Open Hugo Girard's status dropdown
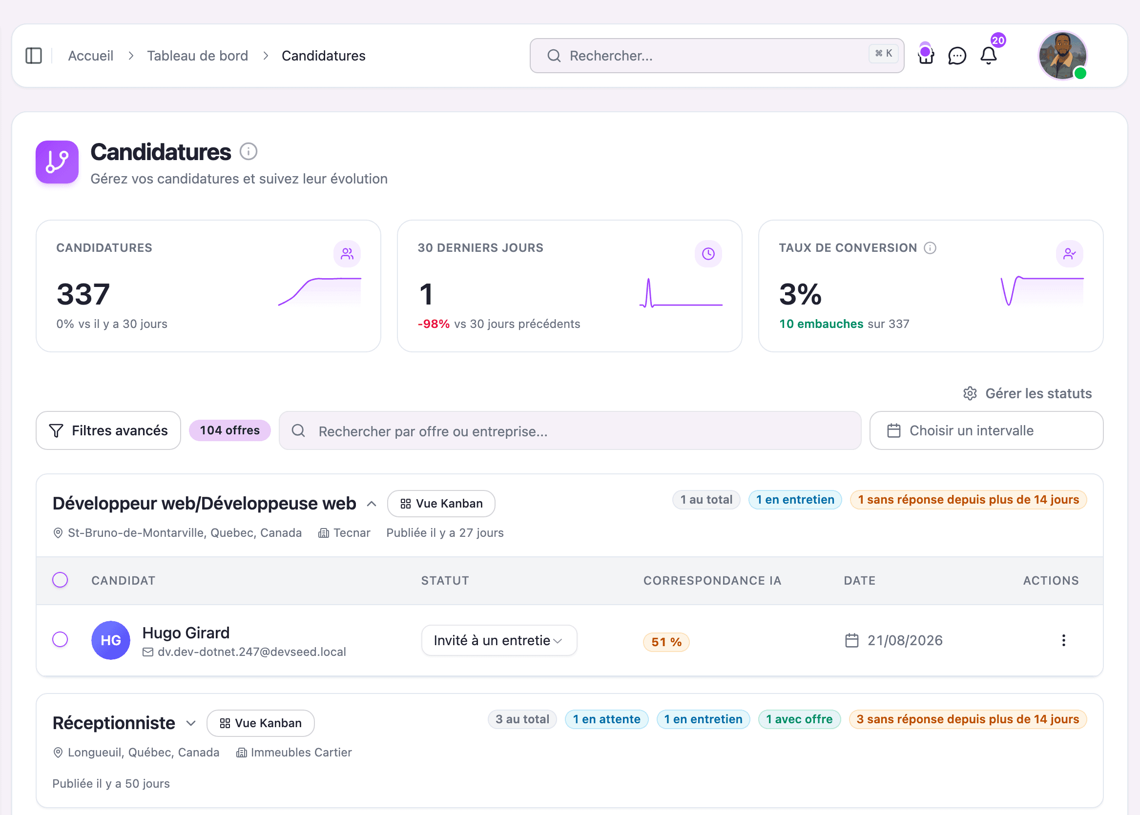Screen dimensions: 1140x815 click(499, 640)
